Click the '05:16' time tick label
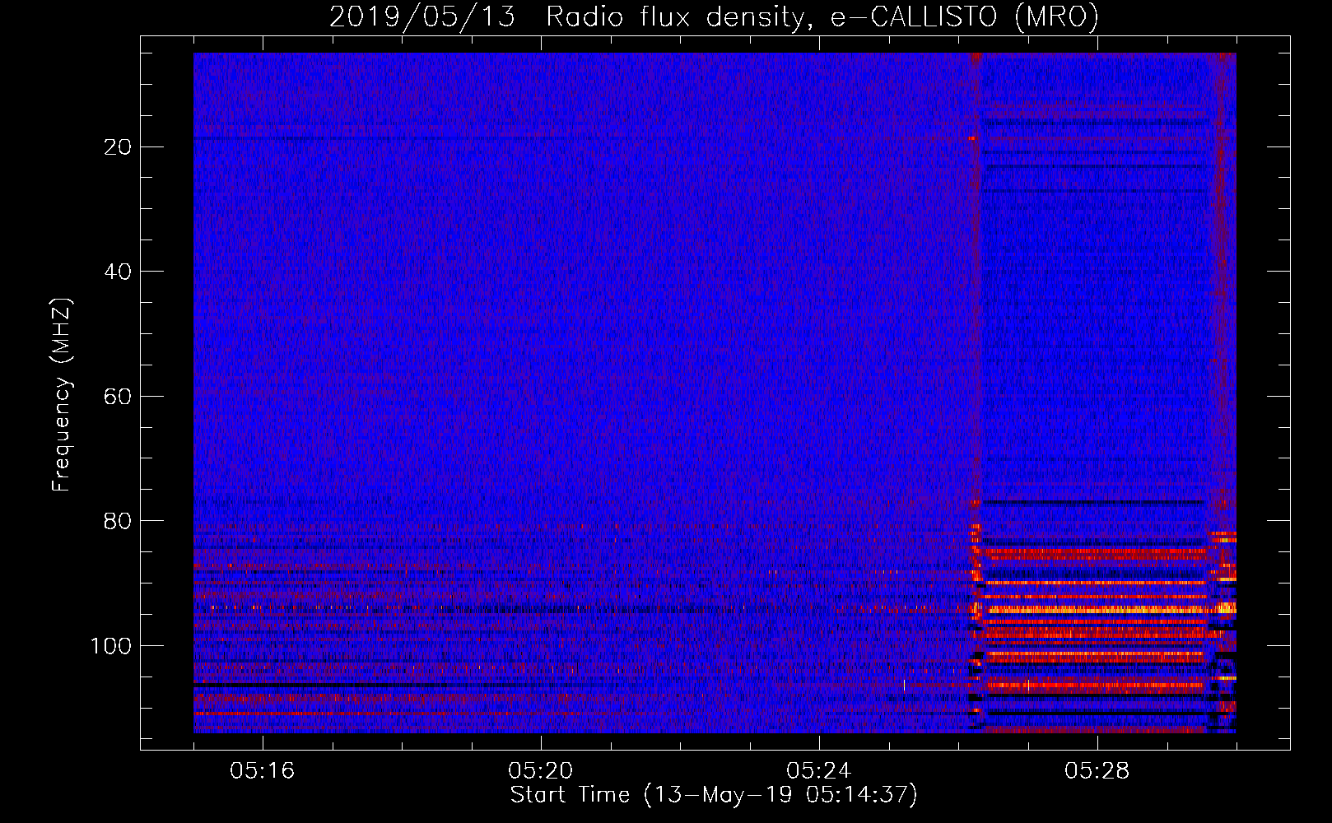This screenshot has height=823, width=1332. tap(263, 771)
